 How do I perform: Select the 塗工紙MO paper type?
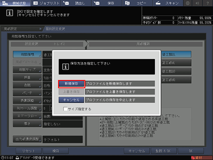[176, 80]
